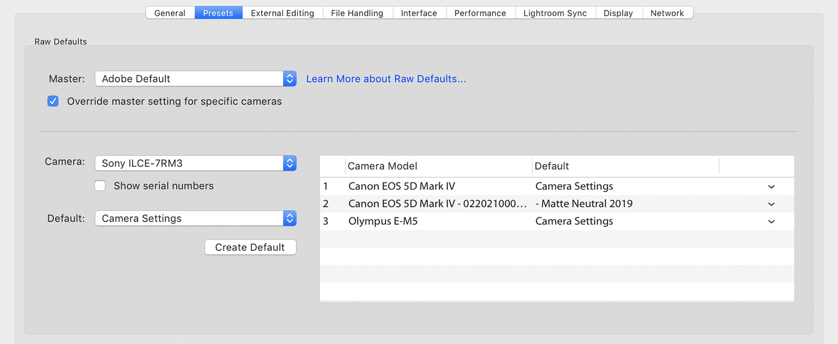
Task: Open the Camera dropdown showing Sony ILCE-7RM3
Action: point(195,163)
